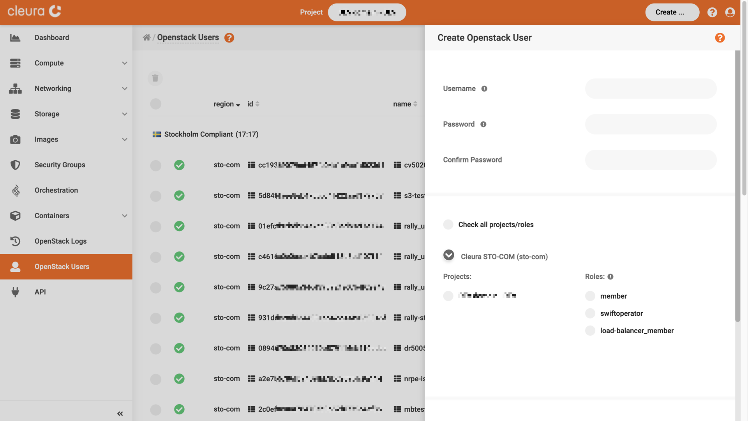Screen dimensions: 748x421
Task: Open help from the top bar question mark
Action: coord(712,12)
